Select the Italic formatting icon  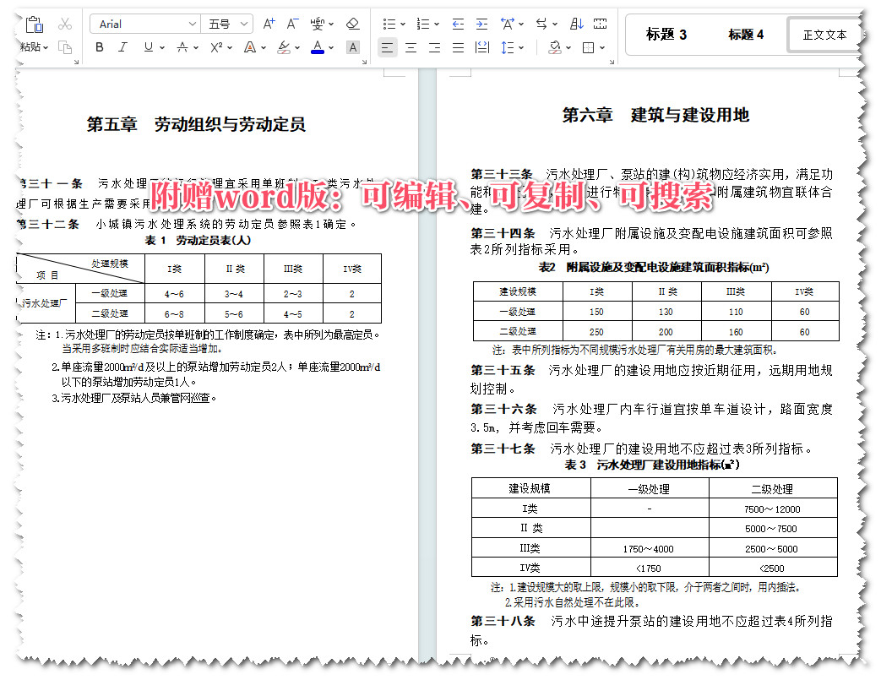(122, 47)
